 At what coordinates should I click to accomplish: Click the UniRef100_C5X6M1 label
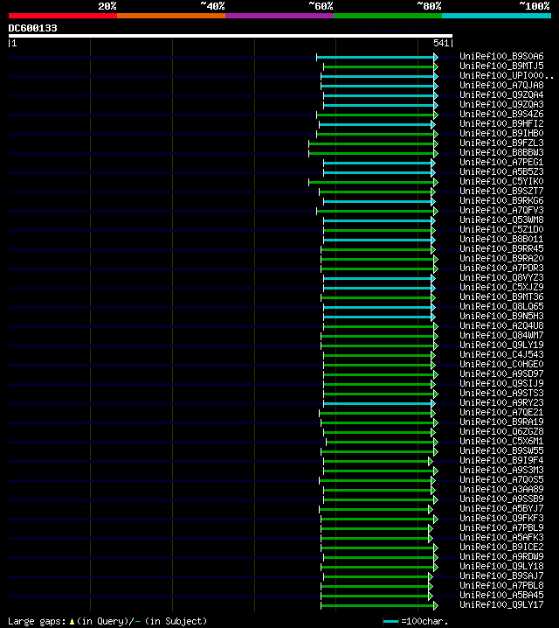[501, 441]
